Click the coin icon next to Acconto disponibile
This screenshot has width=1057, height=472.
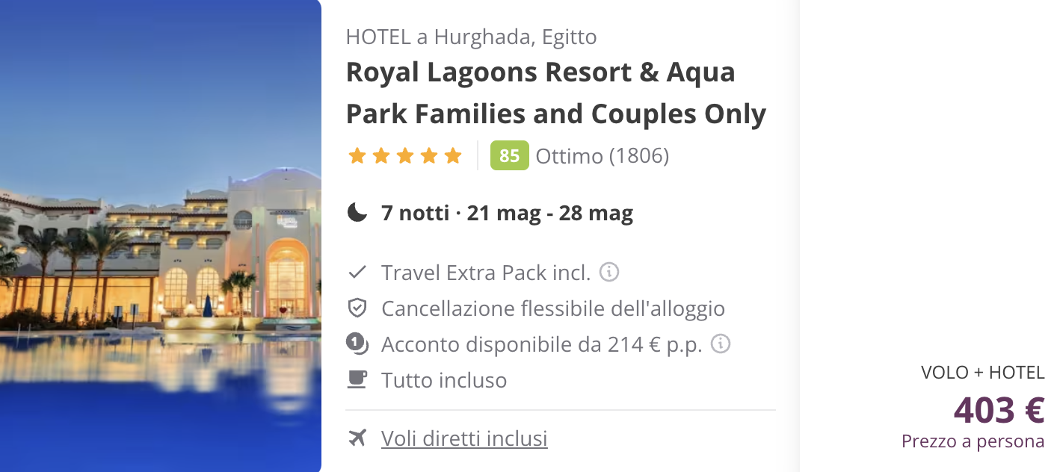pos(357,344)
